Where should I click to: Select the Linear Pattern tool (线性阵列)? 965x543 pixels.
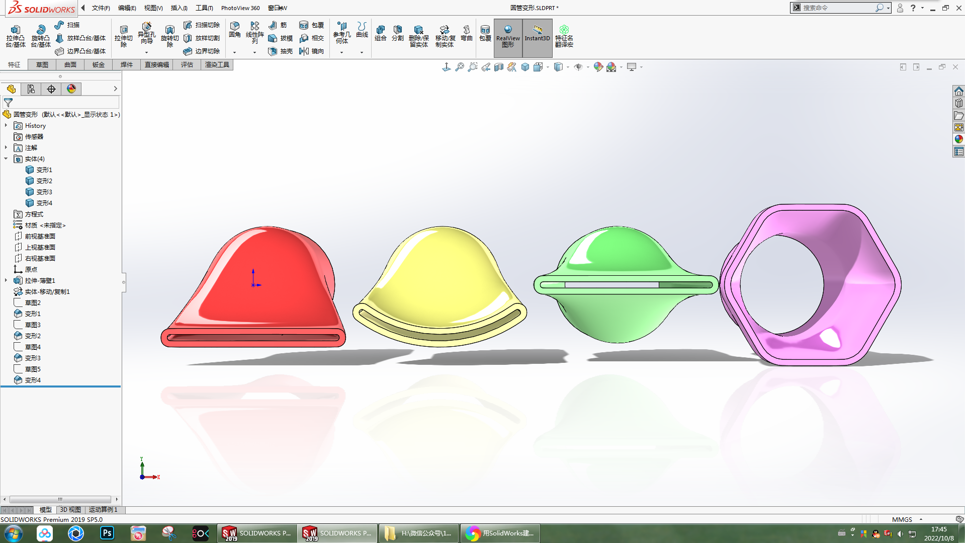point(255,33)
